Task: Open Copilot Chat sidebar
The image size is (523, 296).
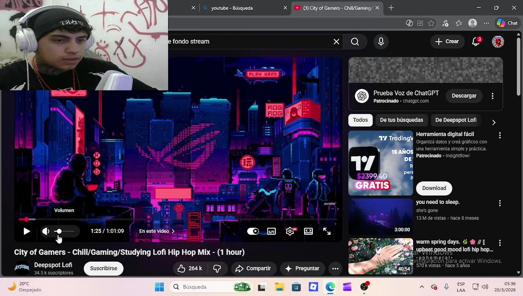Action: pos(507,23)
